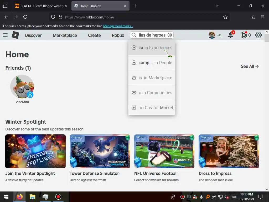Bookmark this page with the star icon
269x202 pixels.
(225, 17)
